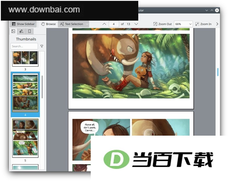
Task: Go to previous page with up chevron
Action: coord(104,24)
